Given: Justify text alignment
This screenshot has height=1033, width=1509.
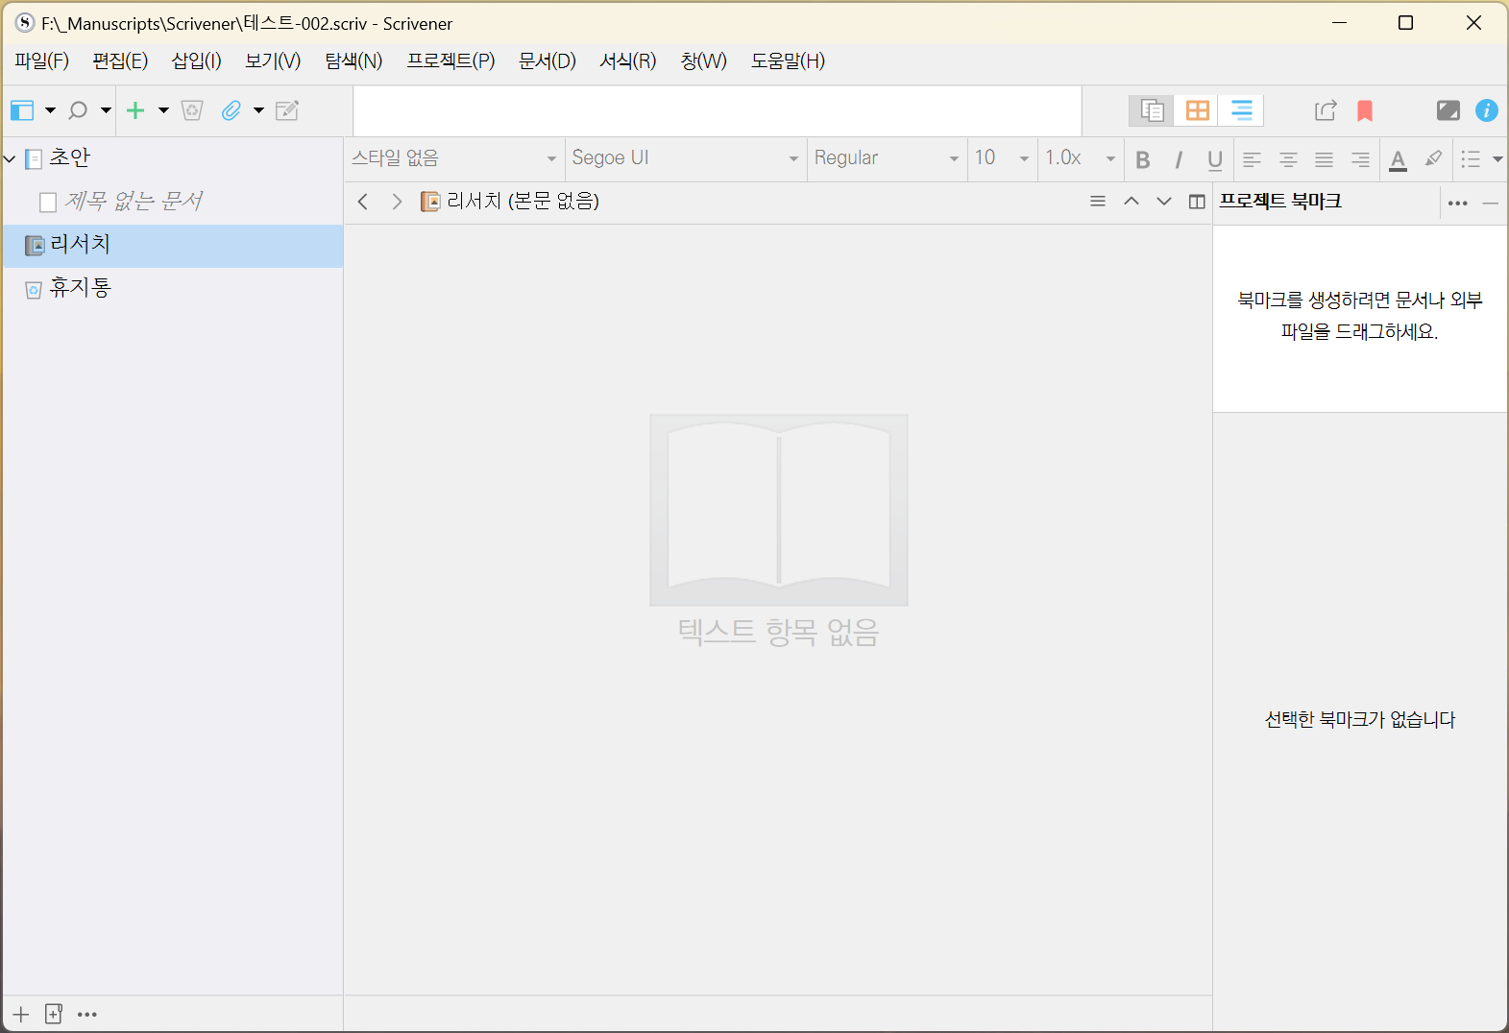Looking at the screenshot, I should 1324,159.
